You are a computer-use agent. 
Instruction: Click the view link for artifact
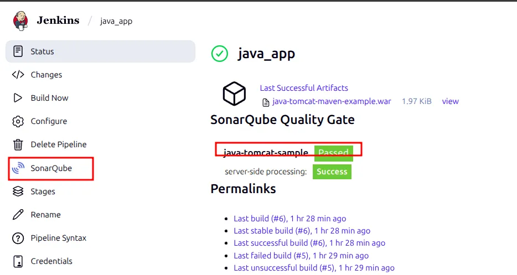click(451, 101)
